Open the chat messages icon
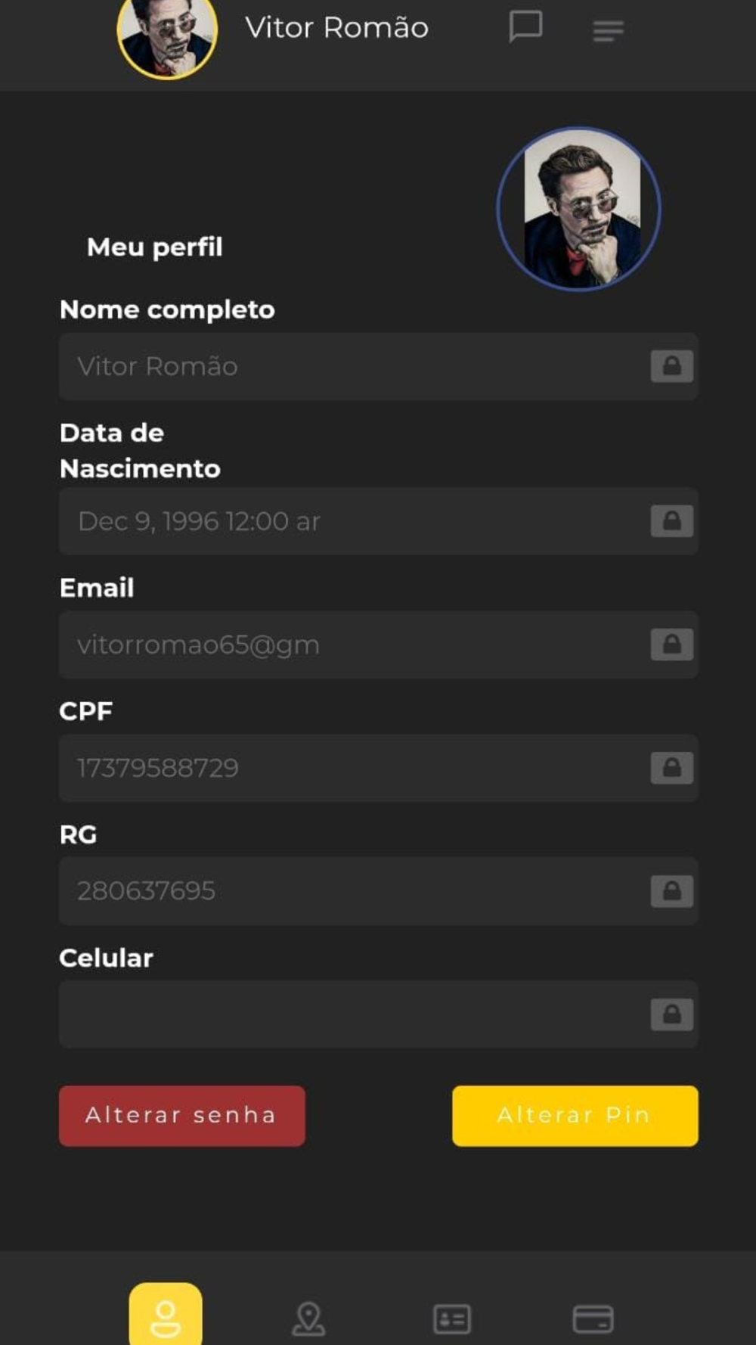This screenshot has width=756, height=1345. point(525,27)
